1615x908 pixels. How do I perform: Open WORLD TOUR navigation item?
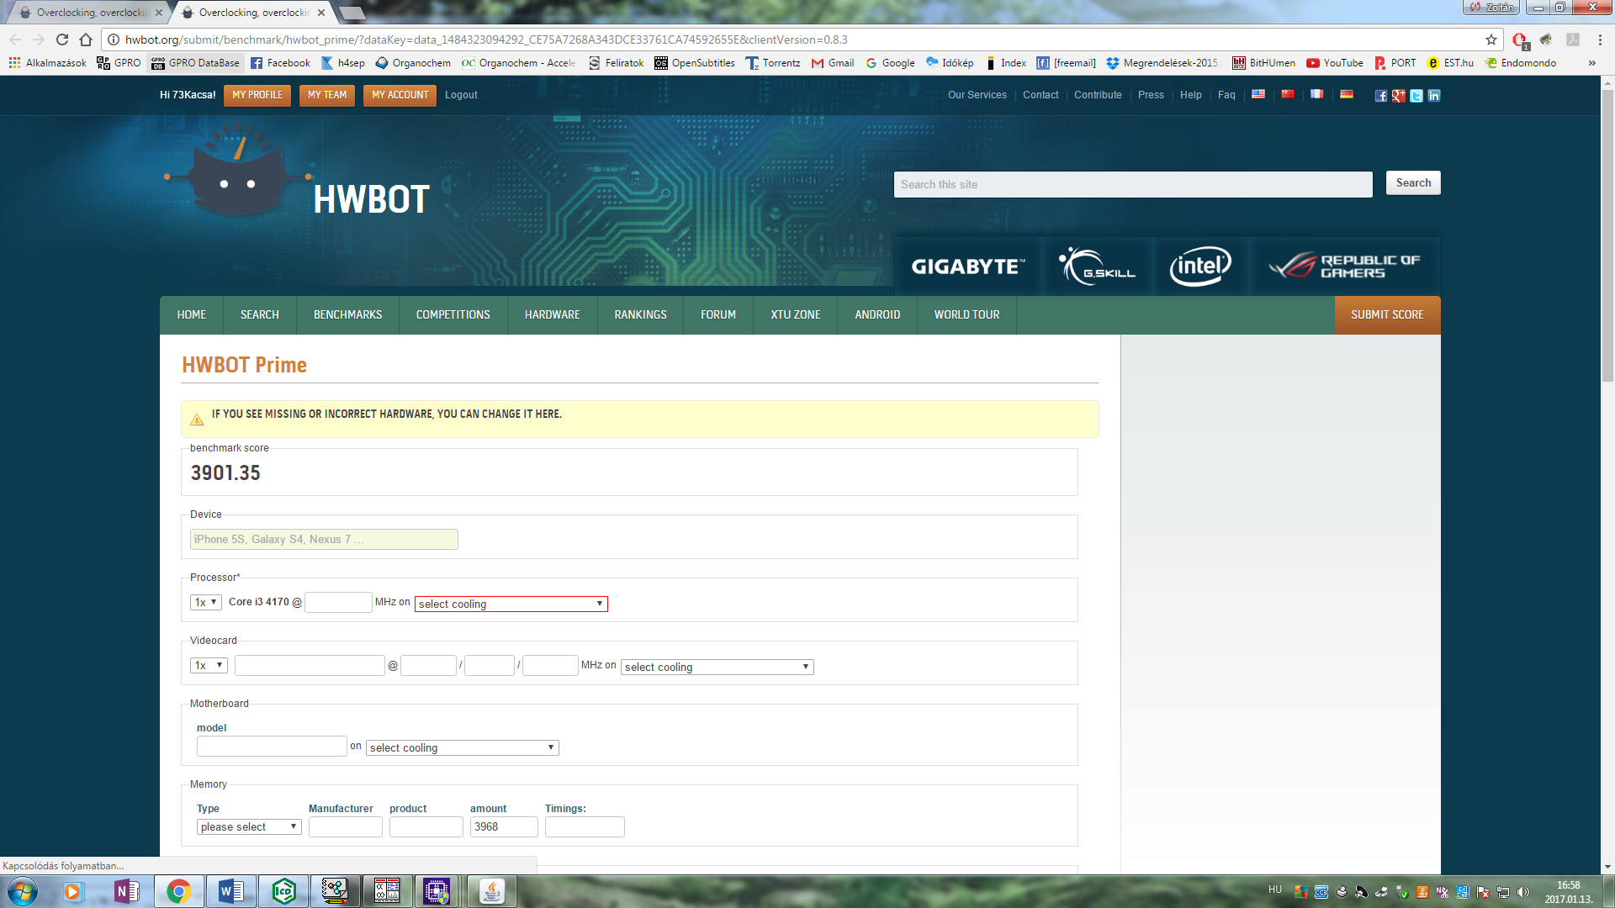tap(966, 314)
